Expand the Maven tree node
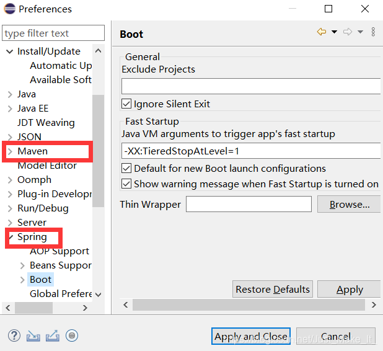The width and height of the screenshot is (383, 351). (x=10, y=151)
